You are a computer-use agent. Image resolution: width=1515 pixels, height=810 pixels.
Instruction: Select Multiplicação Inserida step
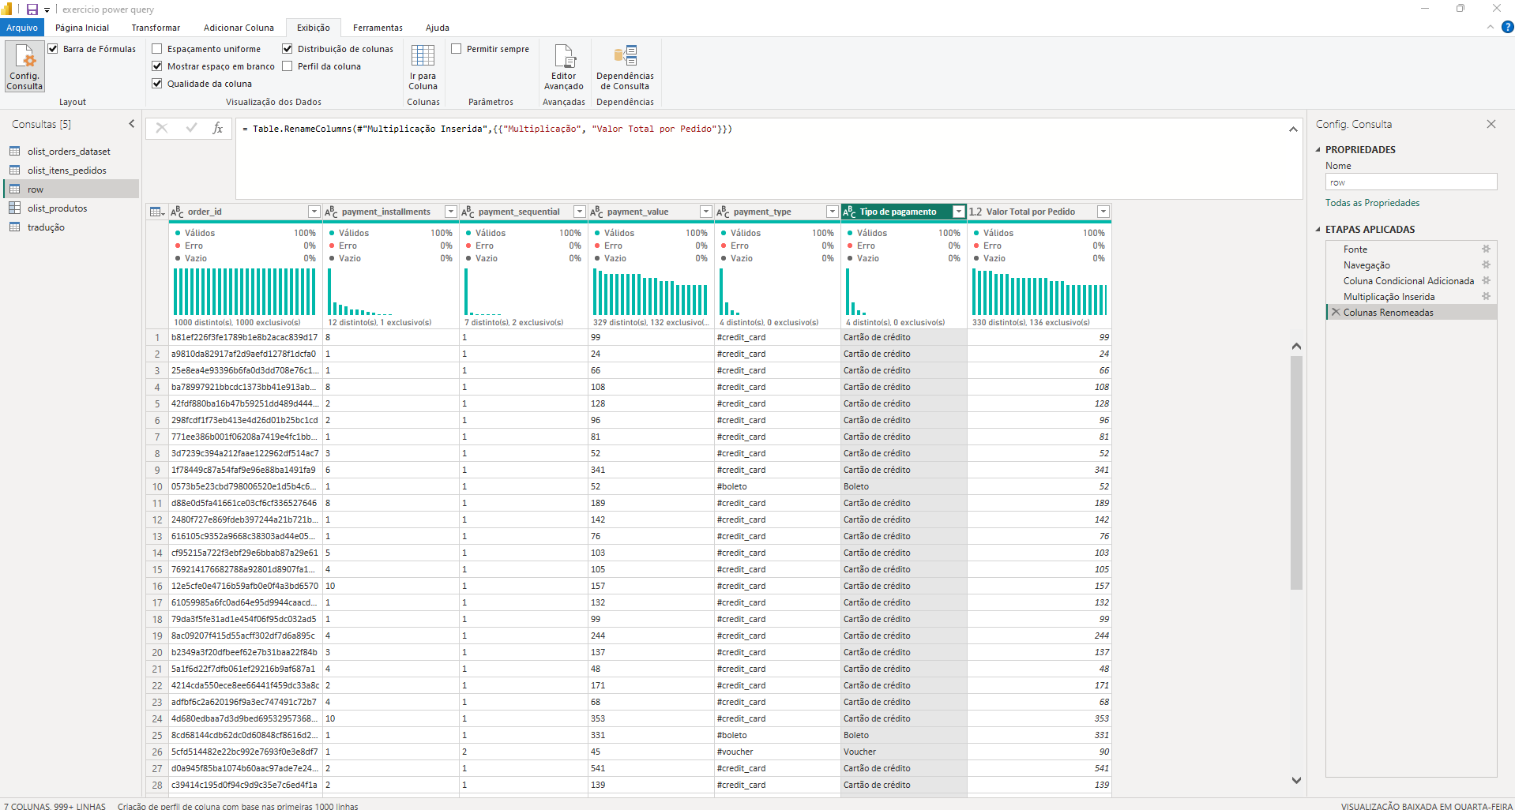coord(1389,296)
